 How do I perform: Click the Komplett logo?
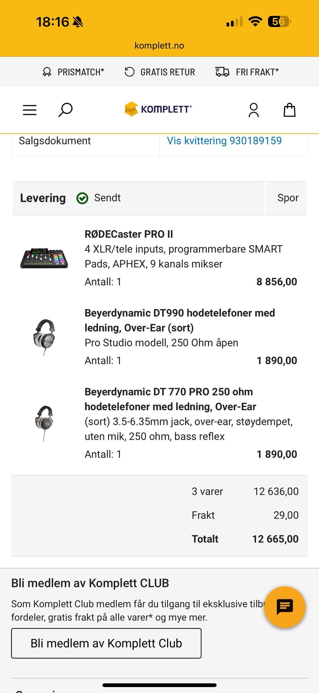click(x=158, y=109)
